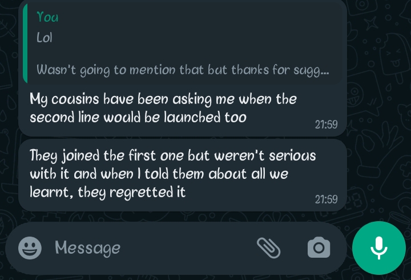Open the camera from message bar
Viewport: 411px width, 280px height.
319,247
